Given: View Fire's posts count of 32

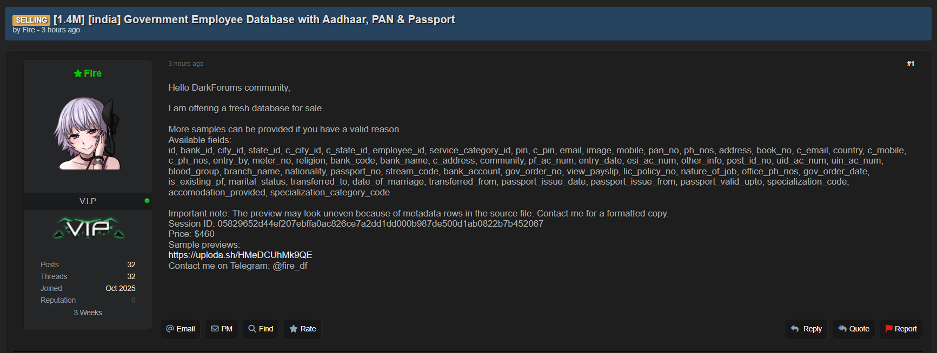Looking at the screenshot, I should pos(131,264).
